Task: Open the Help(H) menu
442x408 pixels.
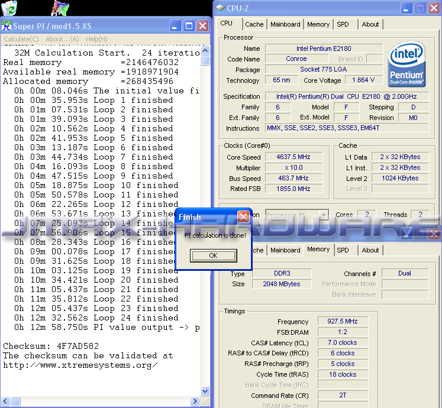Action: click(96, 39)
